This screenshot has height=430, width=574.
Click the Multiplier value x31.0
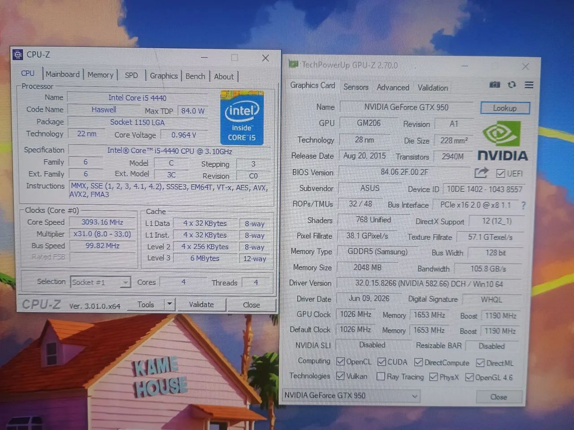coord(102,234)
